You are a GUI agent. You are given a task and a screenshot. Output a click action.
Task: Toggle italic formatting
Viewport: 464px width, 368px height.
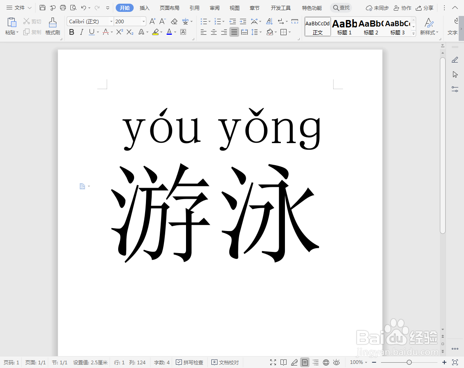(x=81, y=32)
